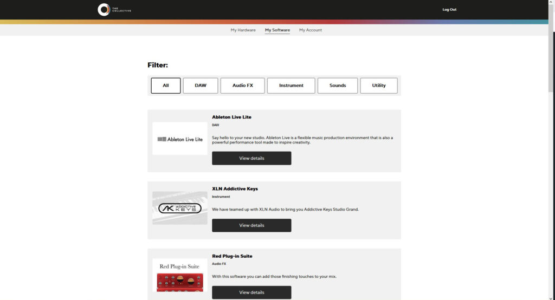Click the Log Out link
Image resolution: width=555 pixels, height=300 pixels.
pyautogui.click(x=449, y=9)
